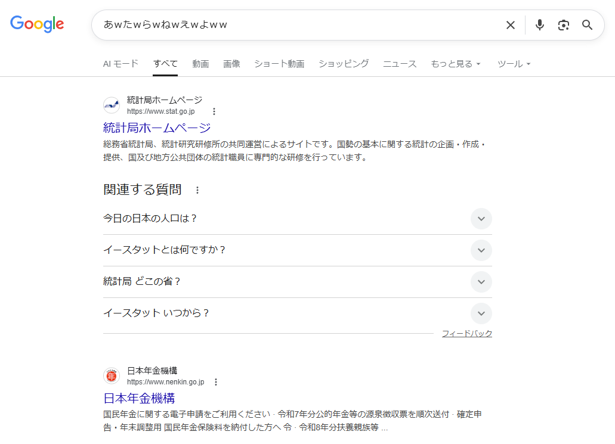Open image search camera icon
This screenshot has width=615, height=444.
click(563, 25)
